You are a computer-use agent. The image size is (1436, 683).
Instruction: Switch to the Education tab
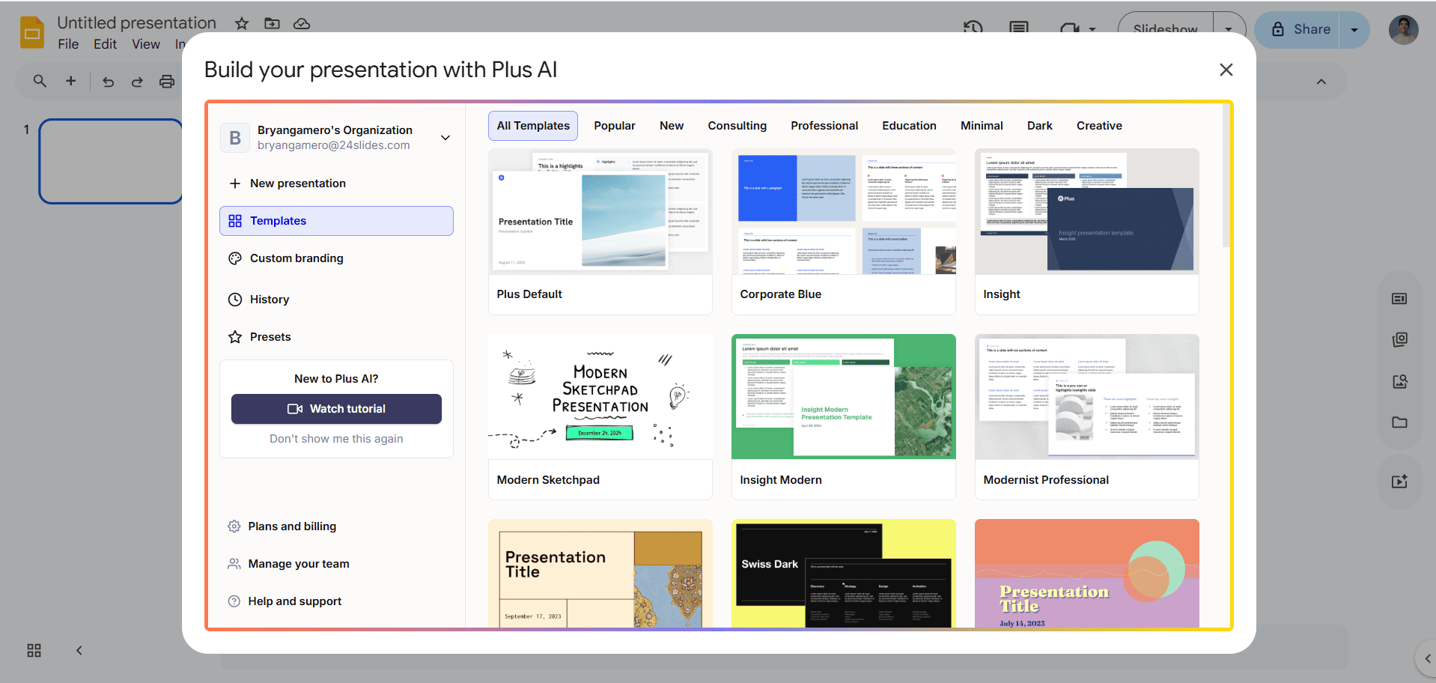point(909,126)
